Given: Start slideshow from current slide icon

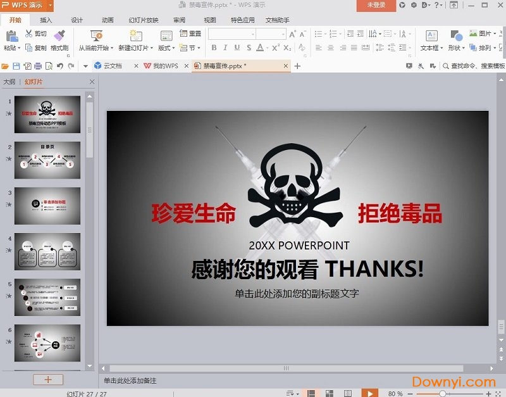Looking at the screenshot, I should coord(96,36).
